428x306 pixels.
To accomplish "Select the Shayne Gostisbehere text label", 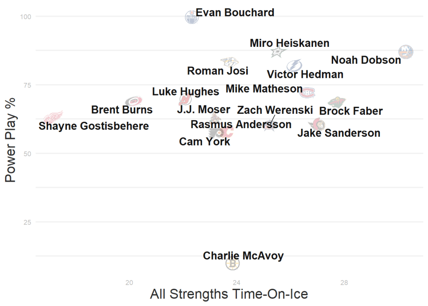I will [94, 126].
